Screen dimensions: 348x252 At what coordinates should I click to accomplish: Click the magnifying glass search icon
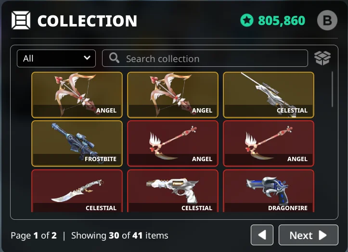tap(114, 58)
